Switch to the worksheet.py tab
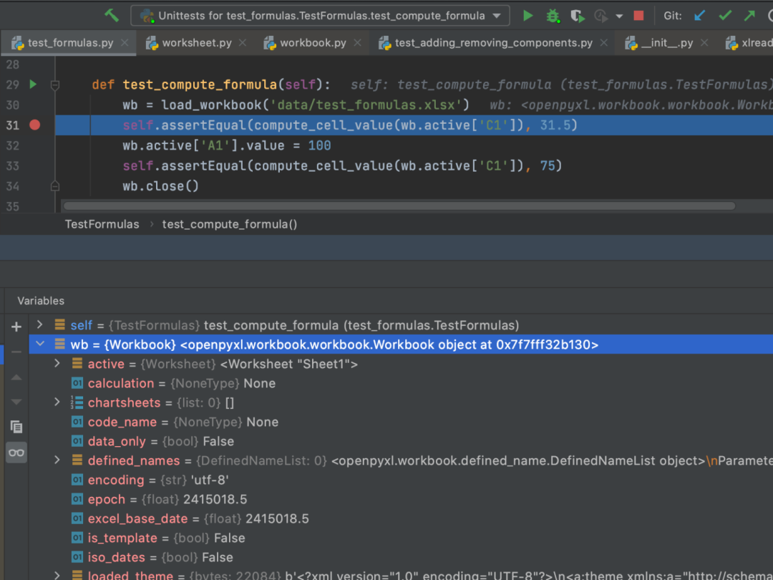 point(196,43)
